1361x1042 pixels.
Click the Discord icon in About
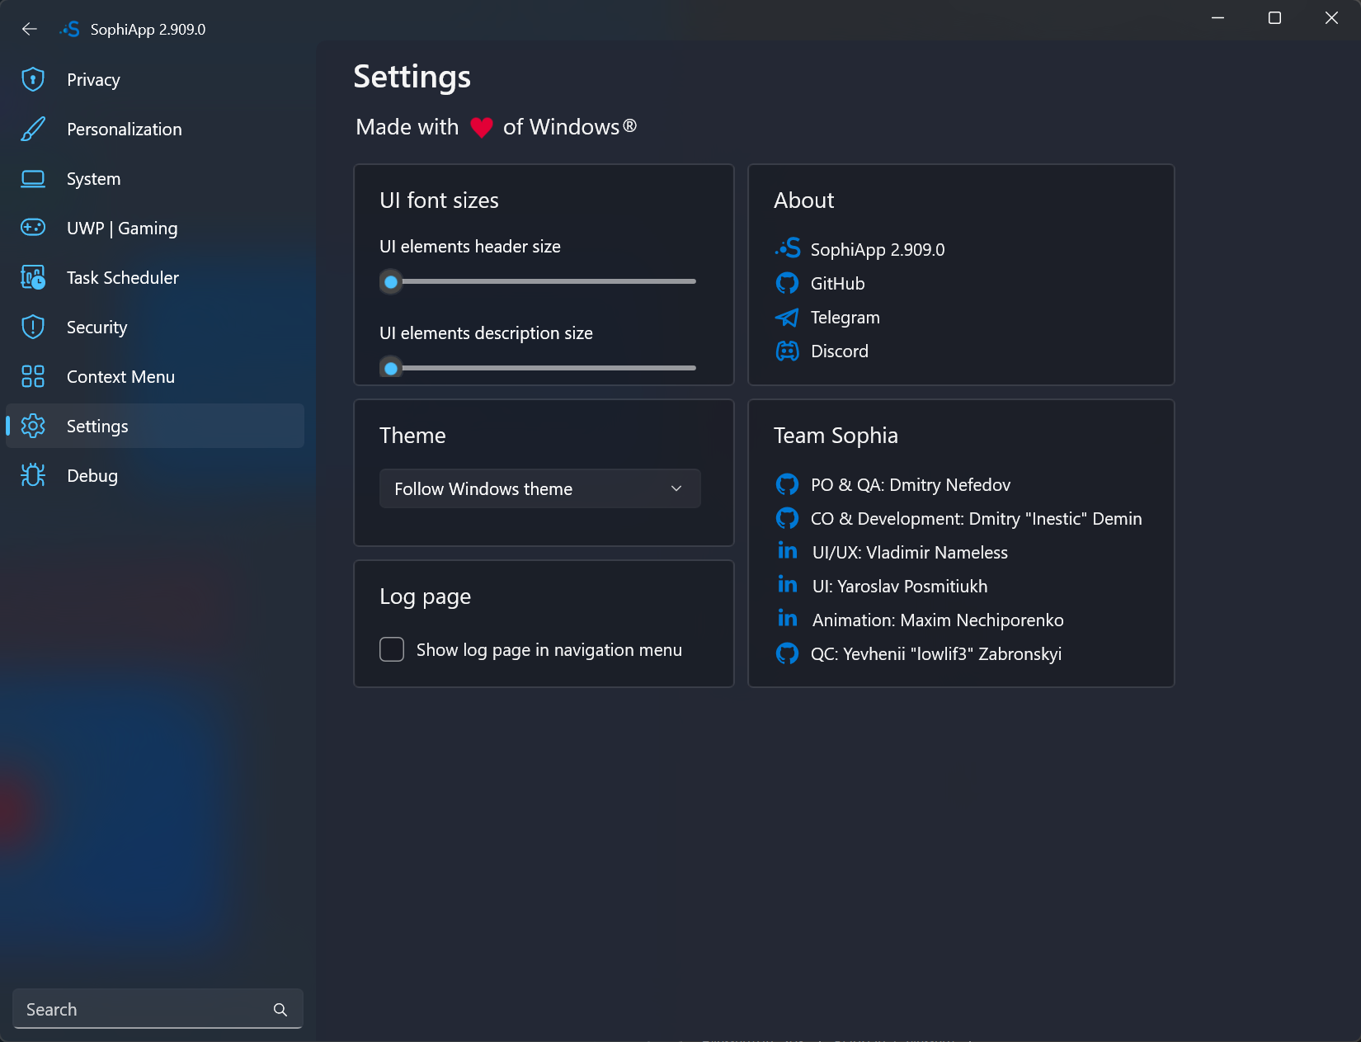787,351
